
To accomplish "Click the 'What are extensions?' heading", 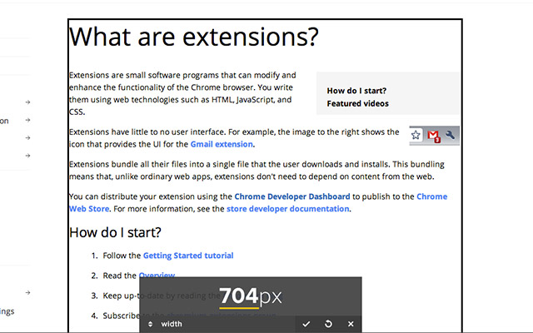I will coord(194,37).
